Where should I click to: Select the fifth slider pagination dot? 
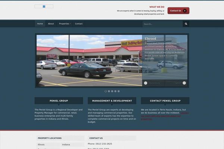(119, 91)
